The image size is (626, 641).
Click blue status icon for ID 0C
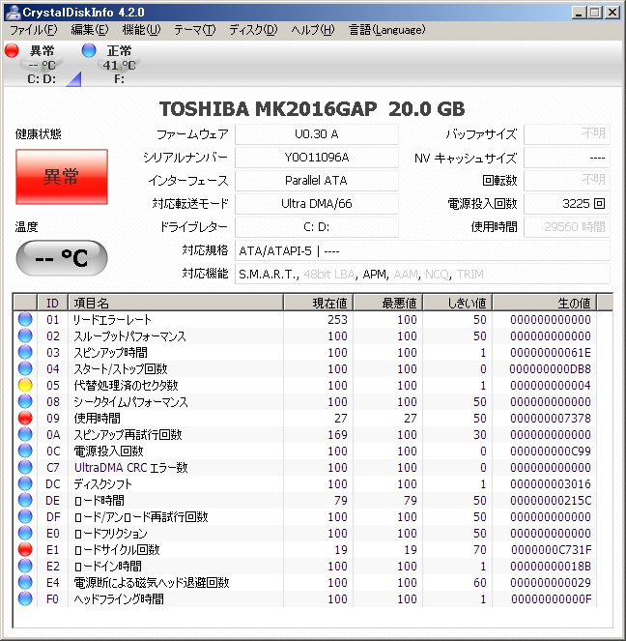point(25,451)
